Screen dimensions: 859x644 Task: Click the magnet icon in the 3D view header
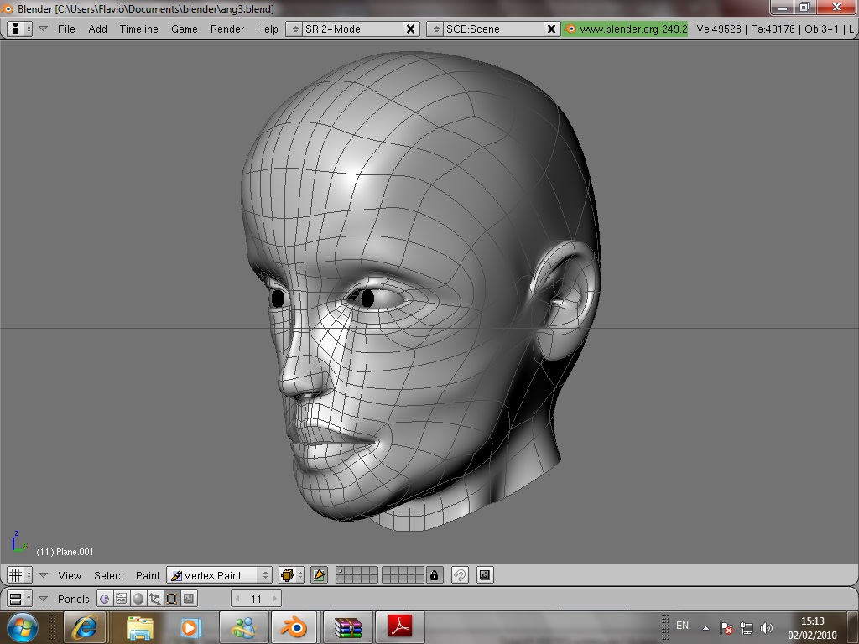pos(460,575)
